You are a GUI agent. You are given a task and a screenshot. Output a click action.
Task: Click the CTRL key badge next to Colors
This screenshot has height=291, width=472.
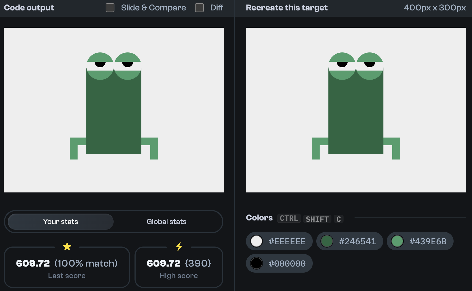289,218
